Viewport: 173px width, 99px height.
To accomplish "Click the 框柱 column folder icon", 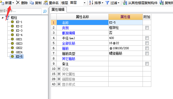I will [8, 18].
